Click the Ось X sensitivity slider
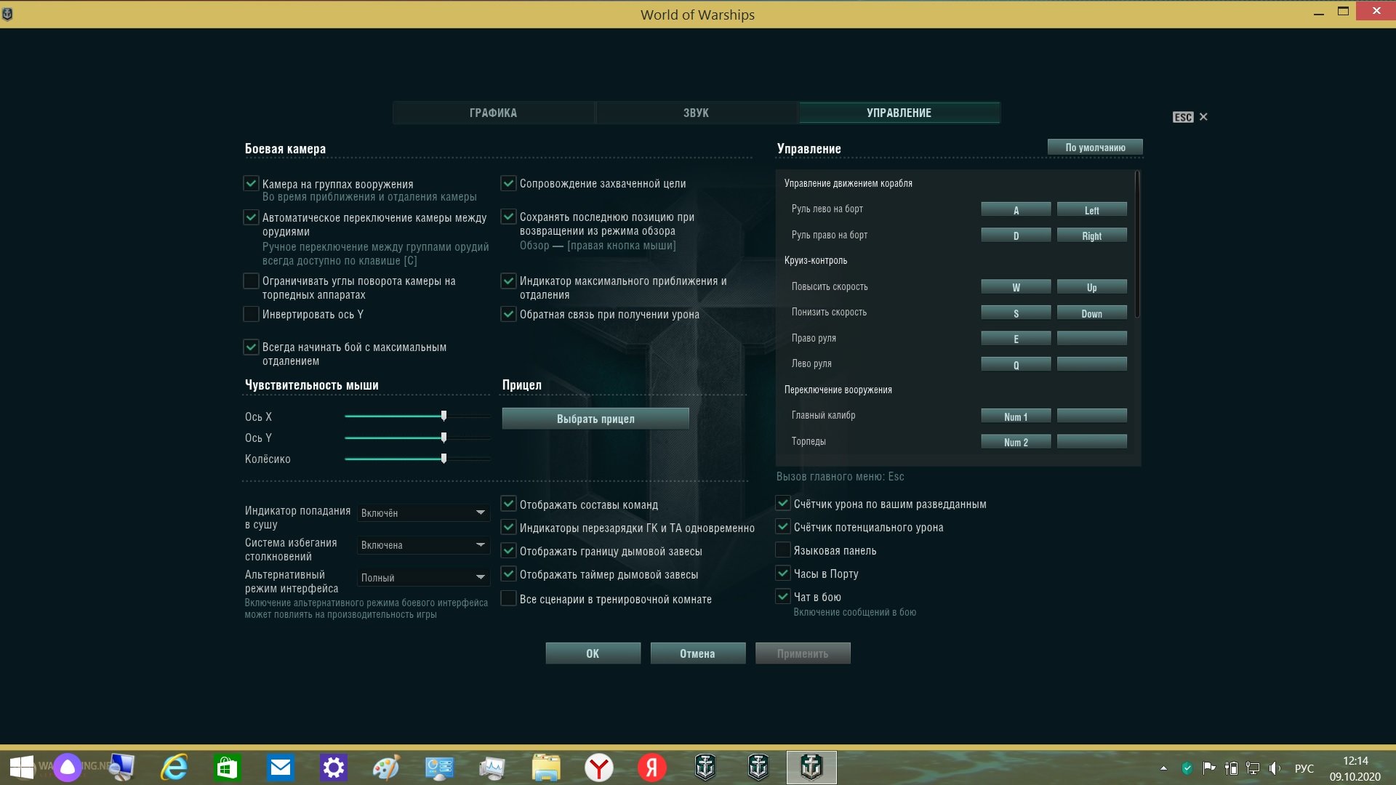Screen dimensions: 1396x785 point(417,416)
